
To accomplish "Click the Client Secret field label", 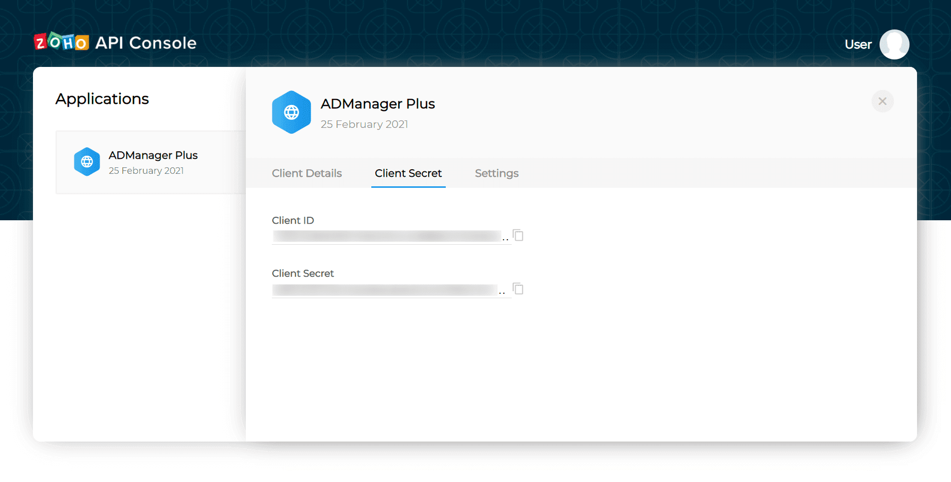I will 303,273.
